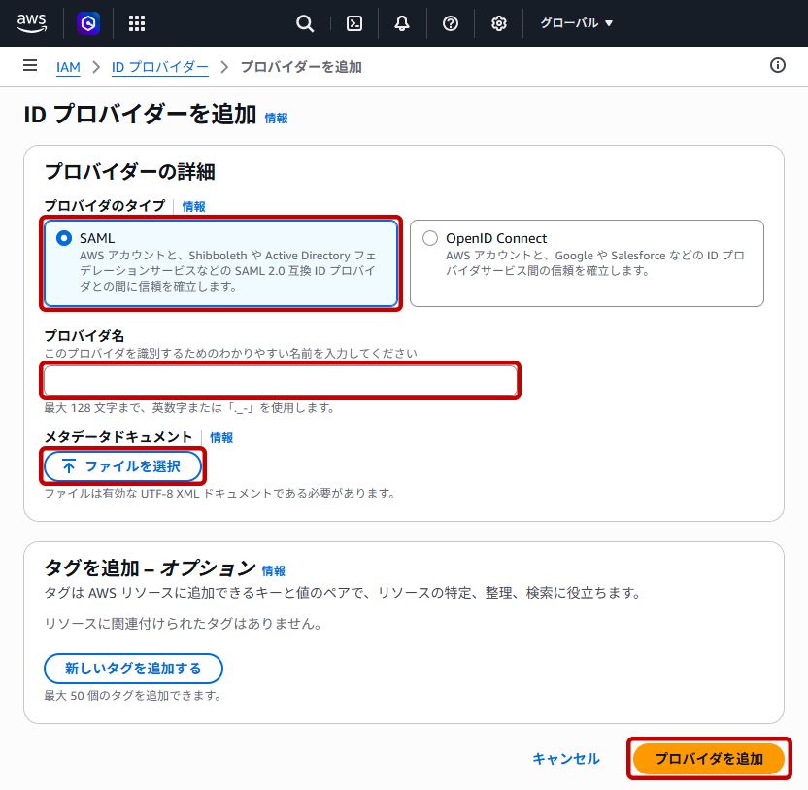Go to the IAM breadcrumb link
Image resolution: width=808 pixels, height=790 pixels.
pos(68,67)
